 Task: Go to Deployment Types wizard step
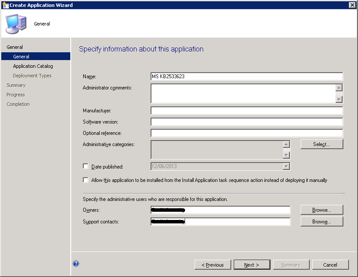tap(32, 76)
